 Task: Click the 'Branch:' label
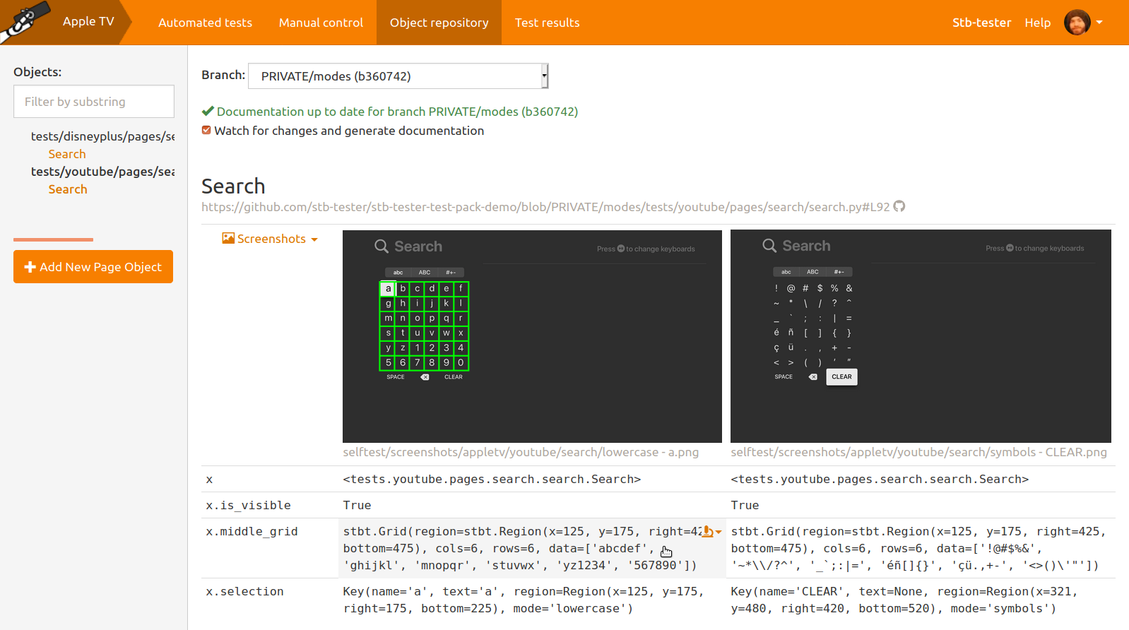pyautogui.click(x=223, y=75)
